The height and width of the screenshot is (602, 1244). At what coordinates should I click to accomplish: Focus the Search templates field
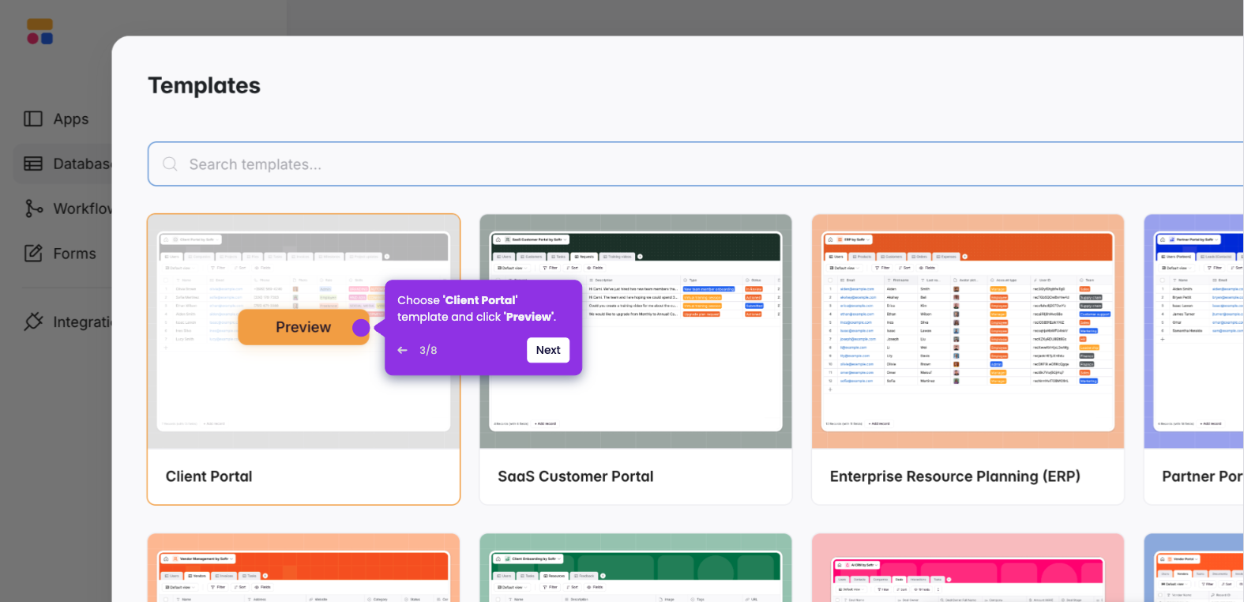695,164
